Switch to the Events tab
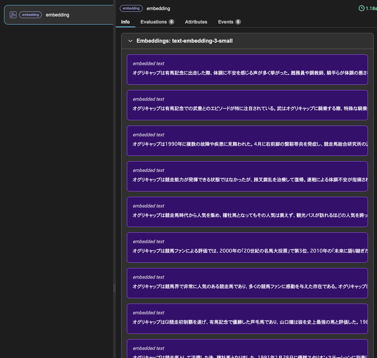The image size is (377, 358). point(229,22)
